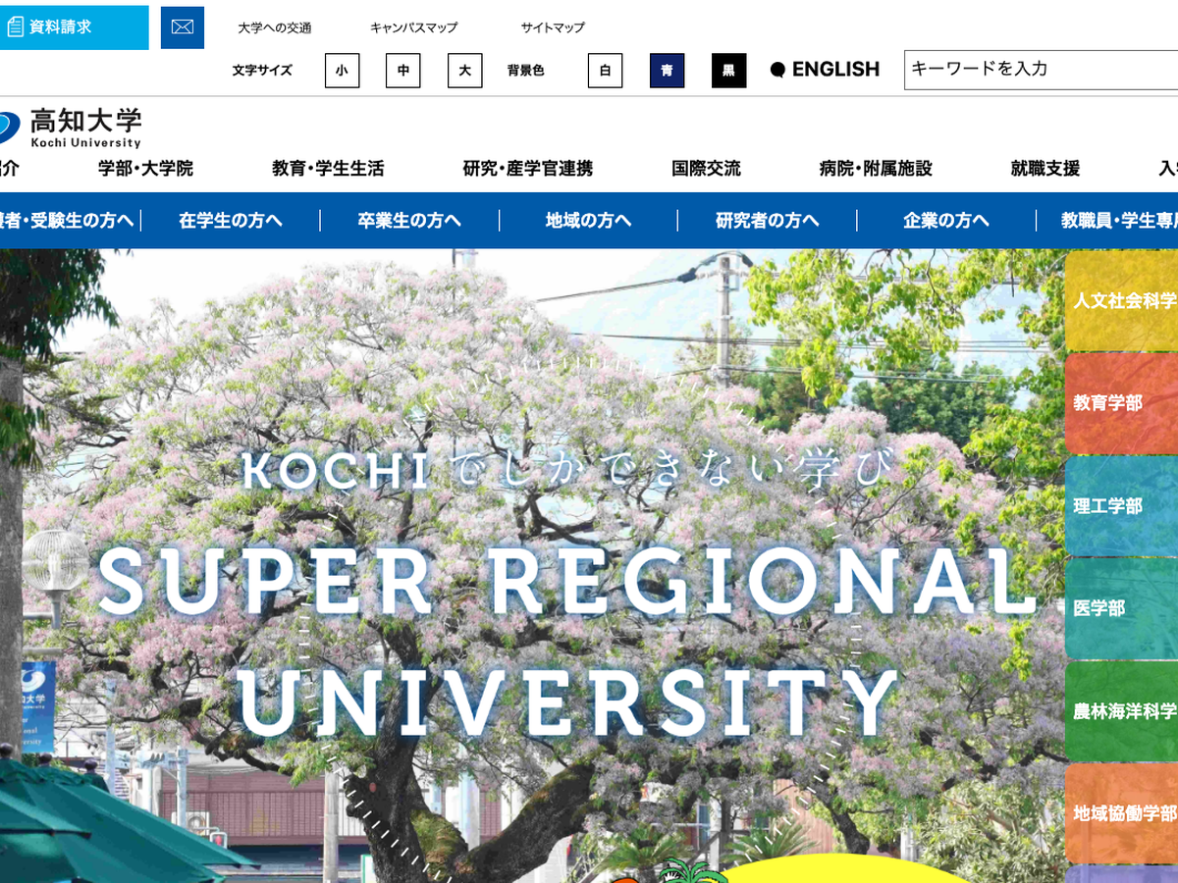Expand the 研究・産学官連携 menu
The width and height of the screenshot is (1178, 883).
pos(528,169)
